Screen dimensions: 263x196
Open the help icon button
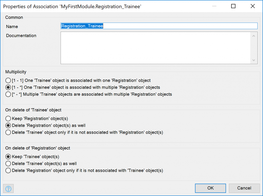[8, 189]
